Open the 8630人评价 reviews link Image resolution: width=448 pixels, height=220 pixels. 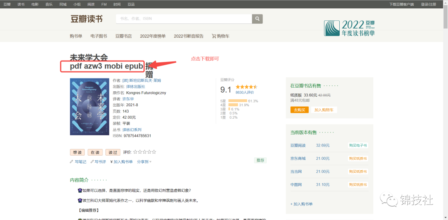(x=245, y=93)
